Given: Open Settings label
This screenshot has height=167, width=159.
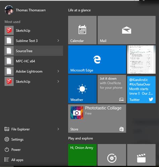Looking at the screenshot, I should coord(17,140).
